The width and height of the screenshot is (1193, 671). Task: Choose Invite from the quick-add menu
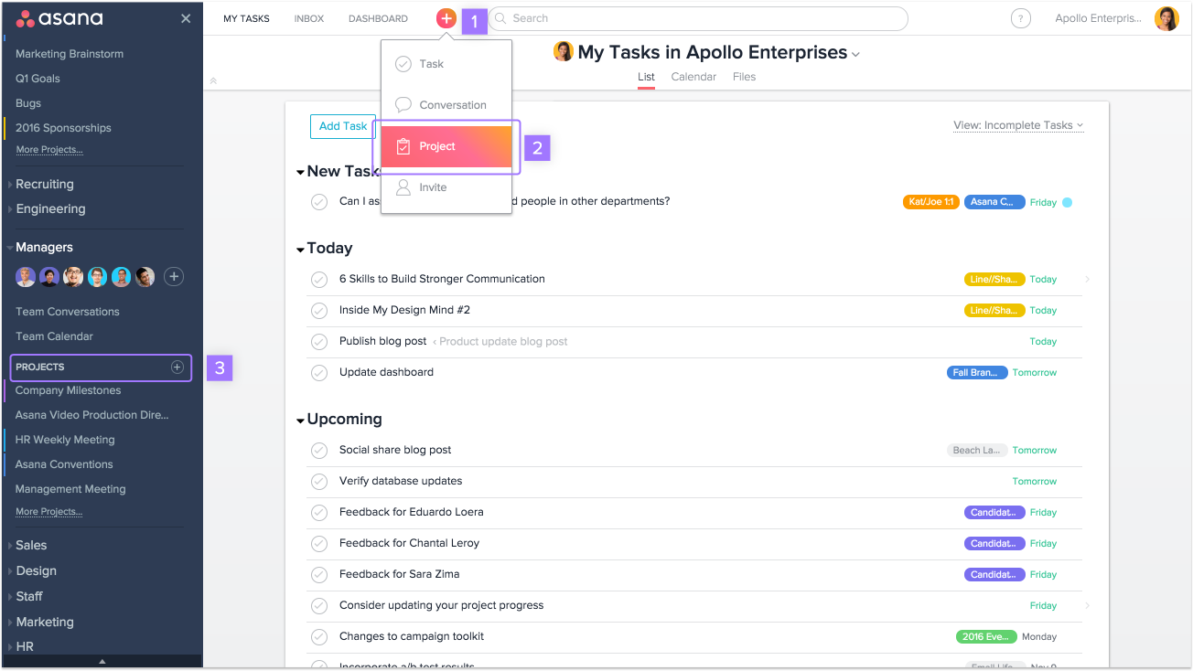(x=446, y=187)
